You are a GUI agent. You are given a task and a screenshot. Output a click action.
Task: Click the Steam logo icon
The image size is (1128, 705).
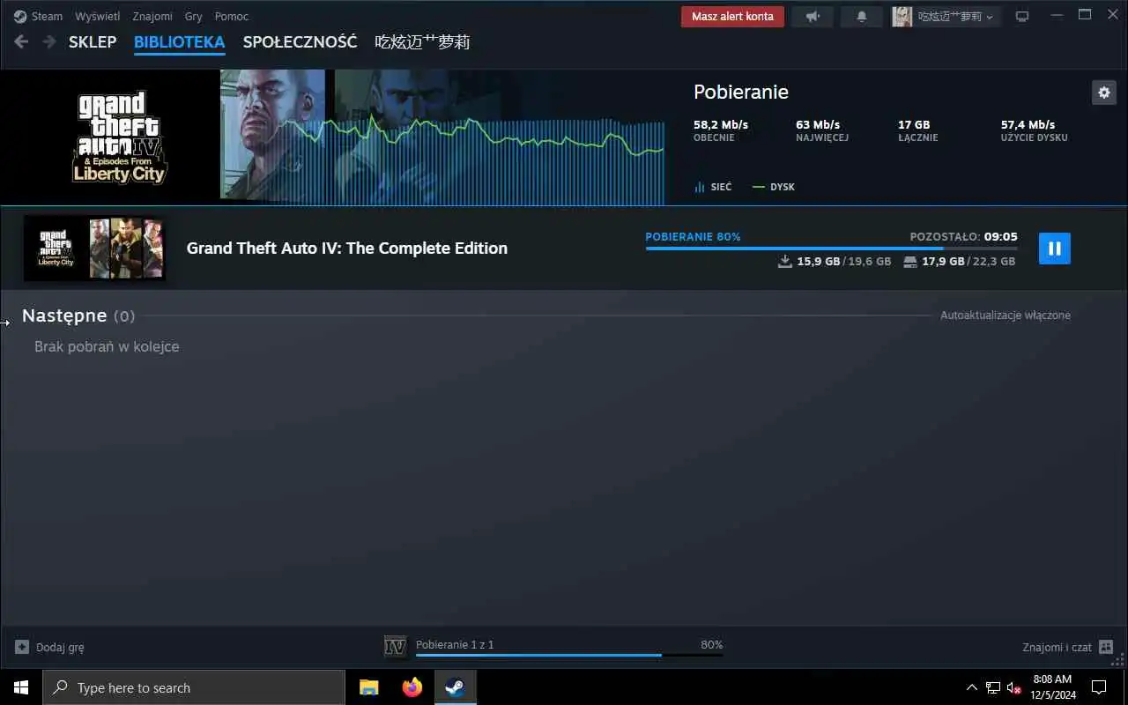[x=21, y=16]
